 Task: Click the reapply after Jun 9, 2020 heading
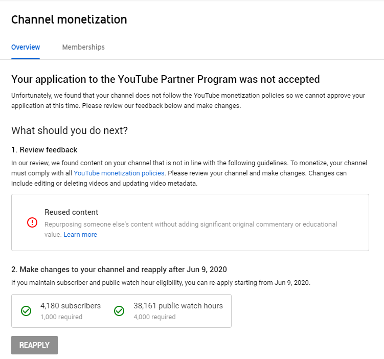tap(119, 270)
